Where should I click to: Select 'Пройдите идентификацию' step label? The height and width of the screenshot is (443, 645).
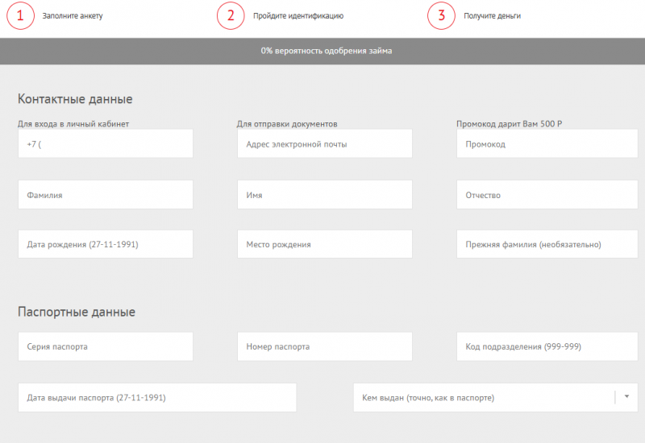298,16
